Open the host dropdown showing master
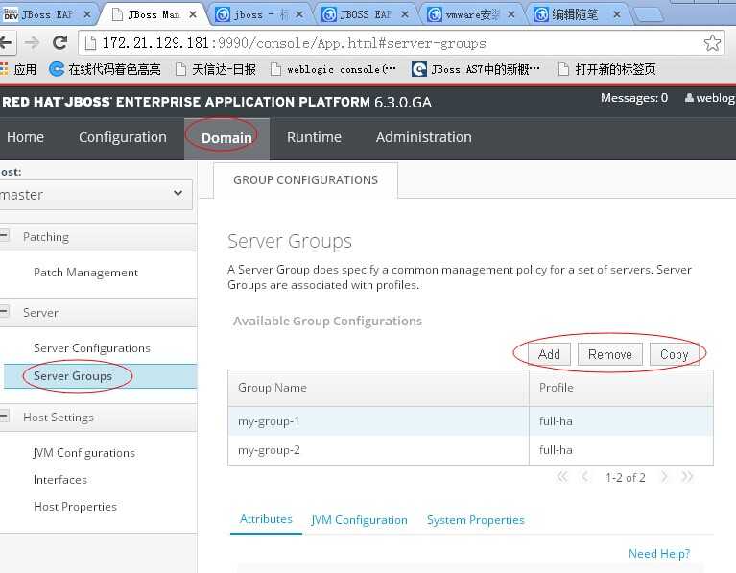This screenshot has width=736, height=573. point(94,195)
